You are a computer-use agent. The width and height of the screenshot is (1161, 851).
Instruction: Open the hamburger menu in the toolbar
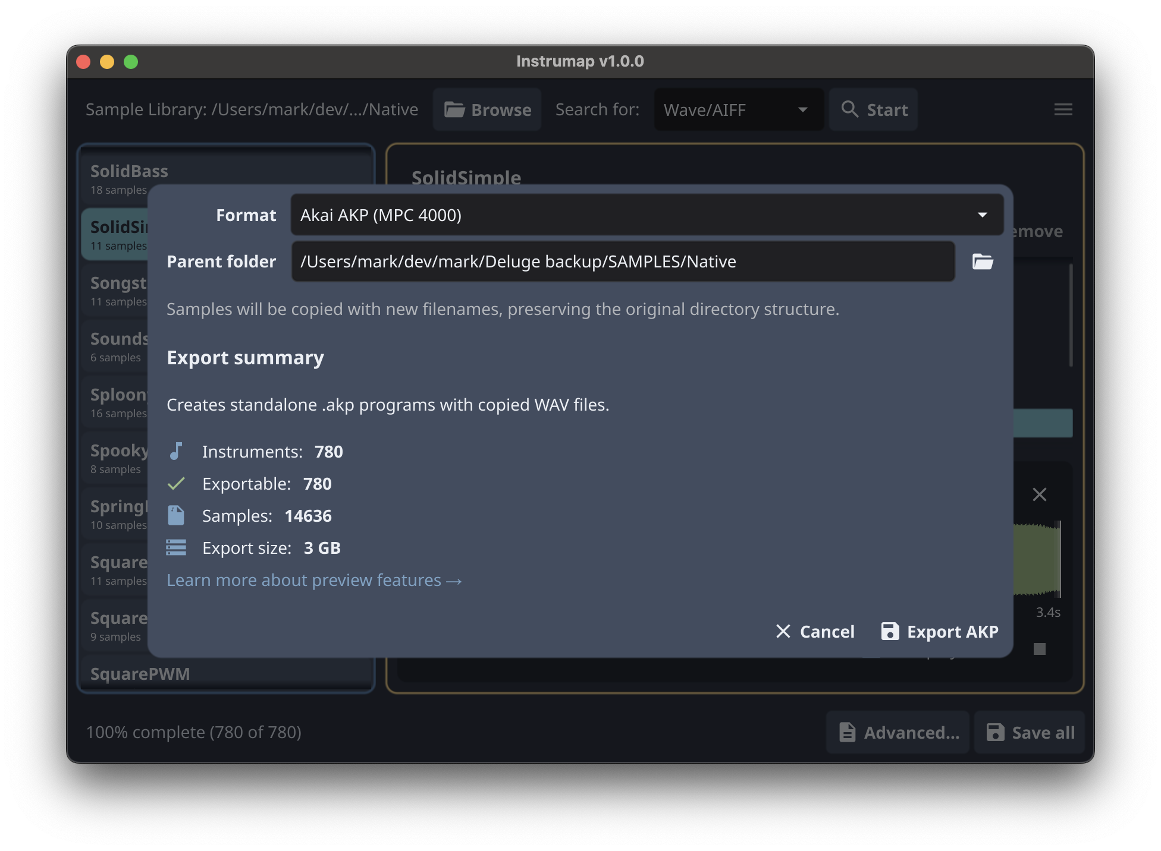(x=1063, y=109)
